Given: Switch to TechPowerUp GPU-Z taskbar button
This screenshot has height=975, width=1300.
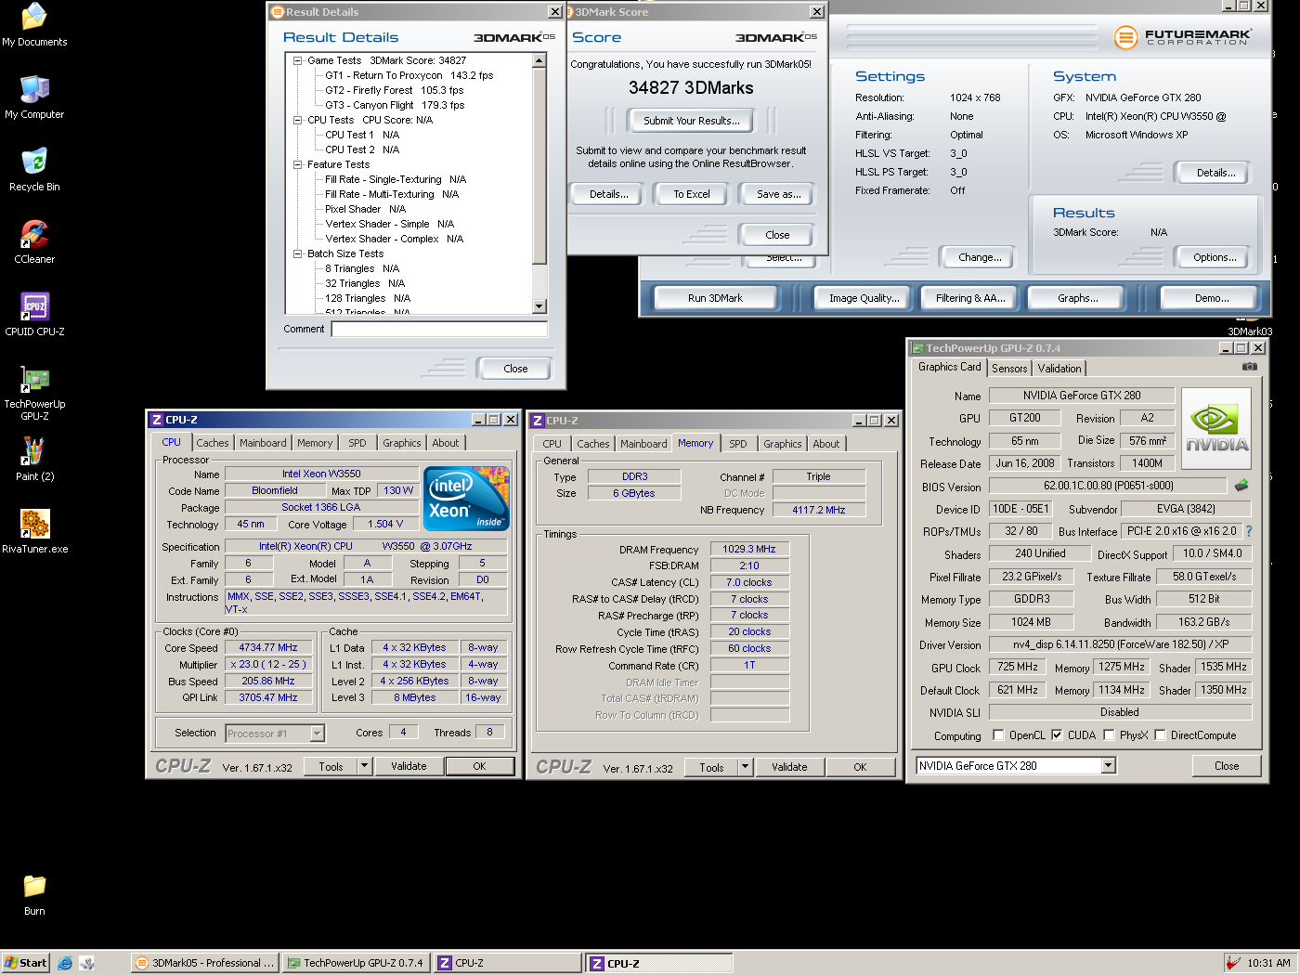Looking at the screenshot, I should [356, 963].
